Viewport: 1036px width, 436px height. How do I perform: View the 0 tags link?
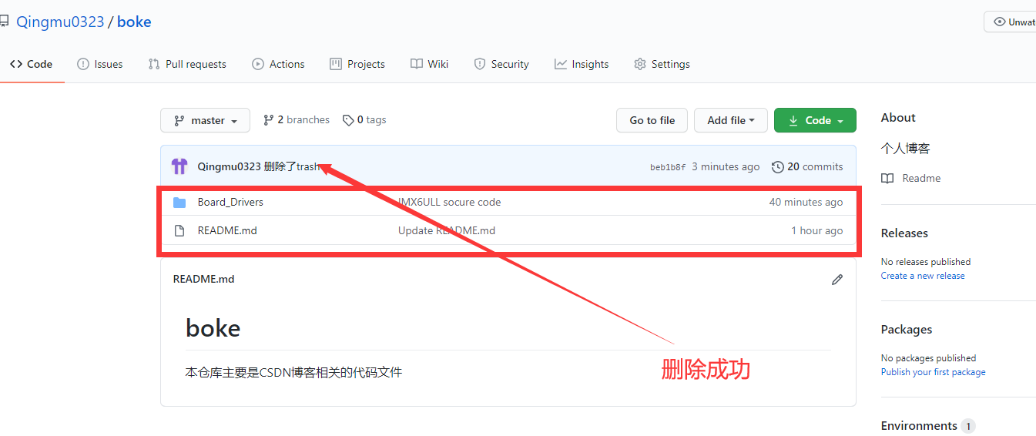pos(365,120)
